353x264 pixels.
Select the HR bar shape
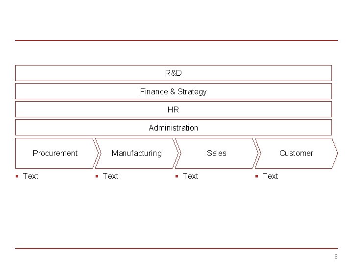pos(173,110)
